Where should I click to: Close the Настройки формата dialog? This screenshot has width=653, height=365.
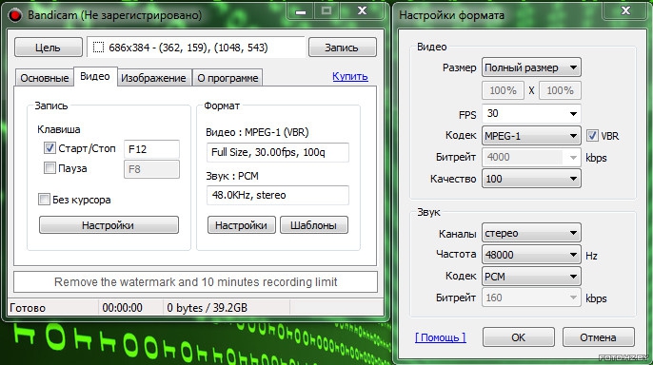626,10
